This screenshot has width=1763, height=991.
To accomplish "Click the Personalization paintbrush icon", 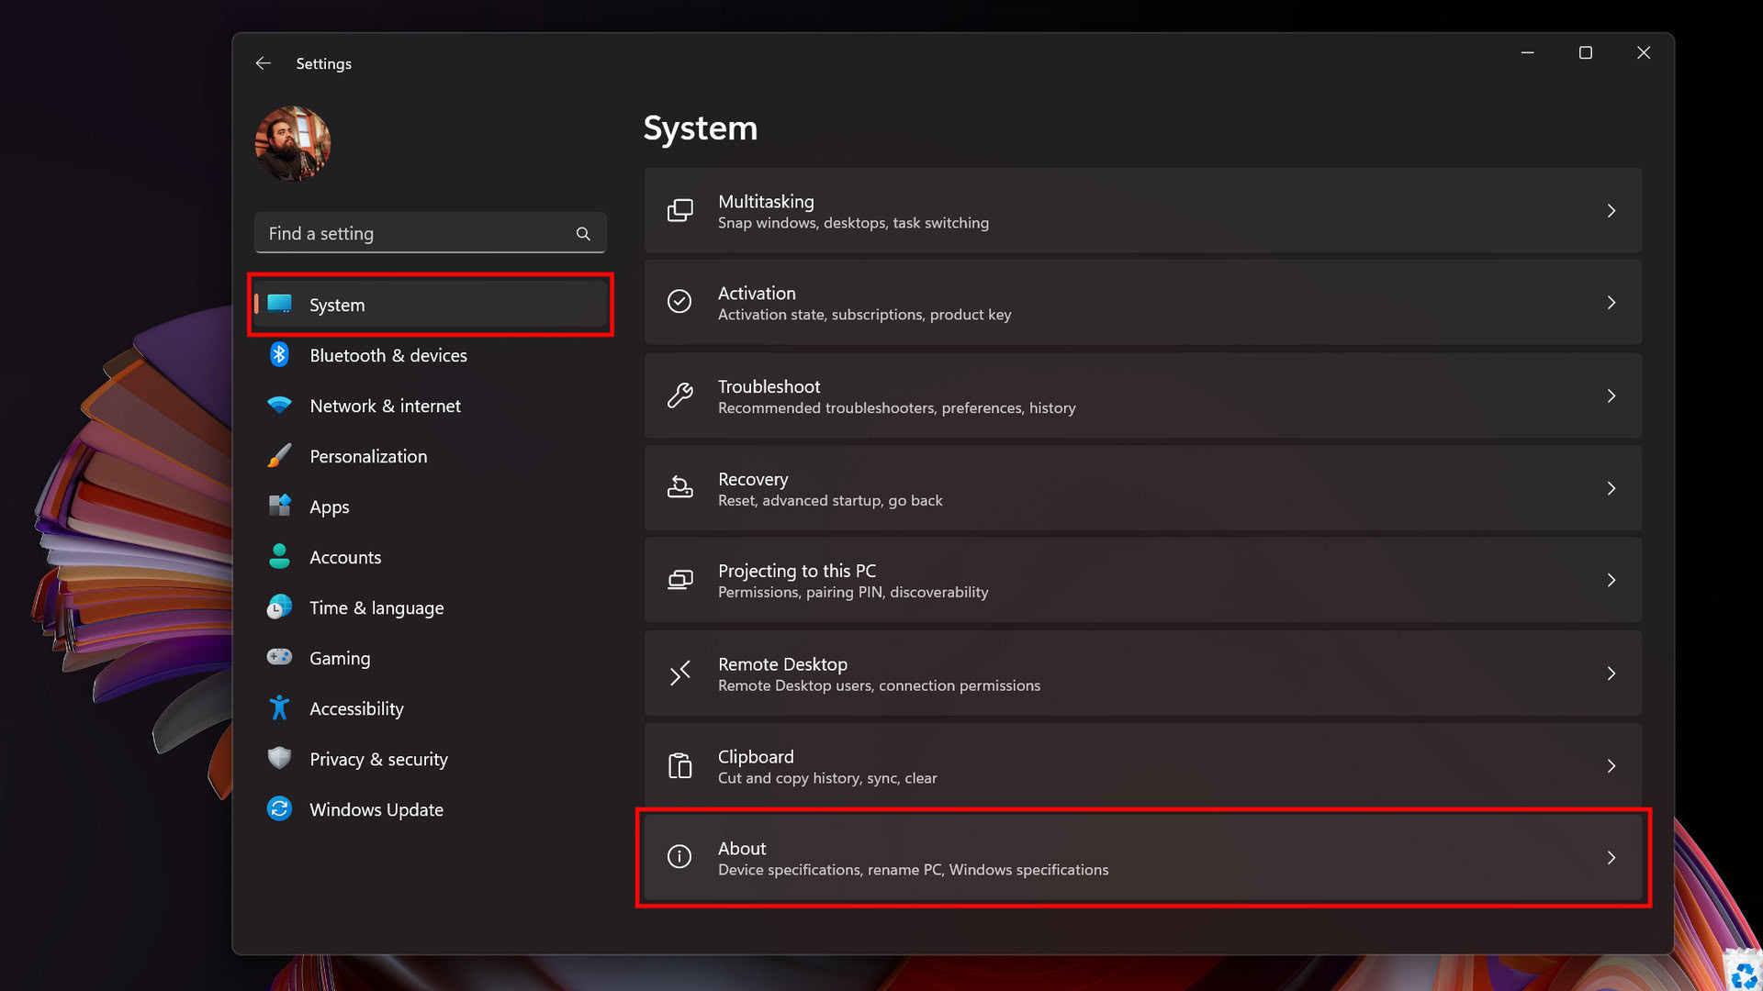I will tap(279, 456).
